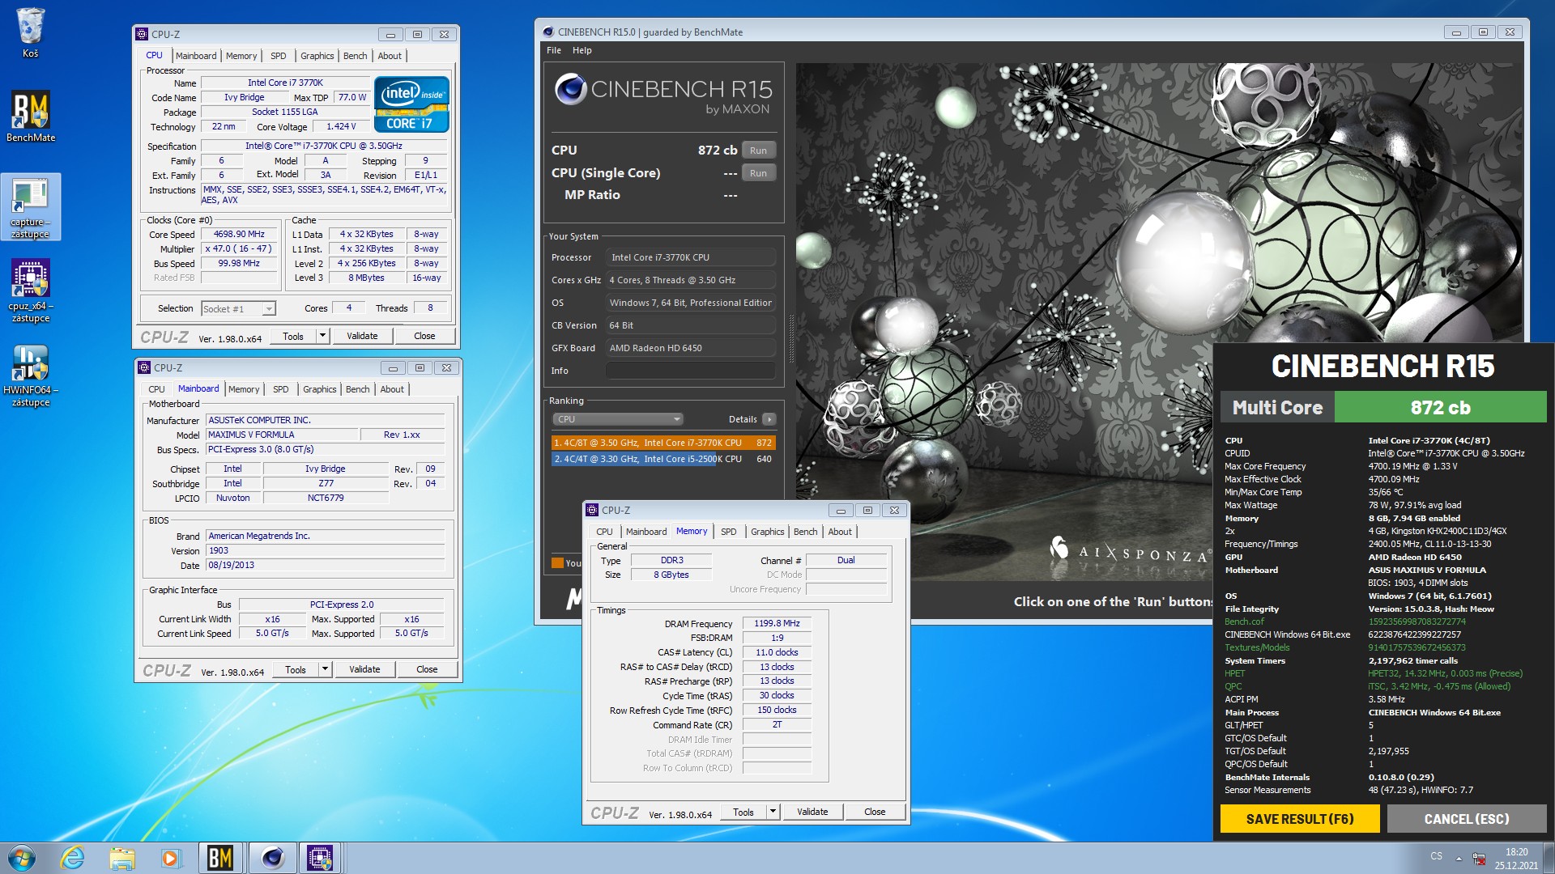
Task: Click the Model field MAXIMUS V FORMULA
Action: [x=282, y=435]
